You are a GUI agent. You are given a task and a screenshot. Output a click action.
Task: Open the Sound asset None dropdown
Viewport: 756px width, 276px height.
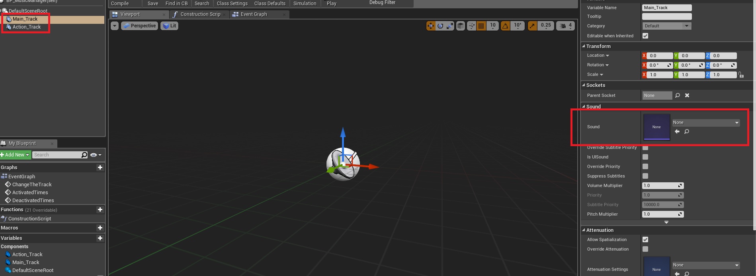tap(706, 123)
